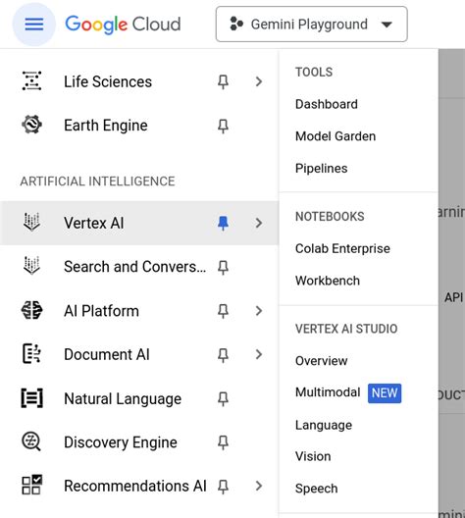This screenshot has width=465, height=518.
Task: Click the Document AI icon
Action: point(31,354)
